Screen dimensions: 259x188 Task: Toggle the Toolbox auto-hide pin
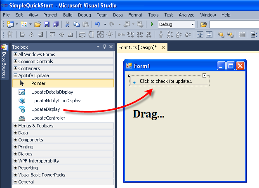coord(104,47)
